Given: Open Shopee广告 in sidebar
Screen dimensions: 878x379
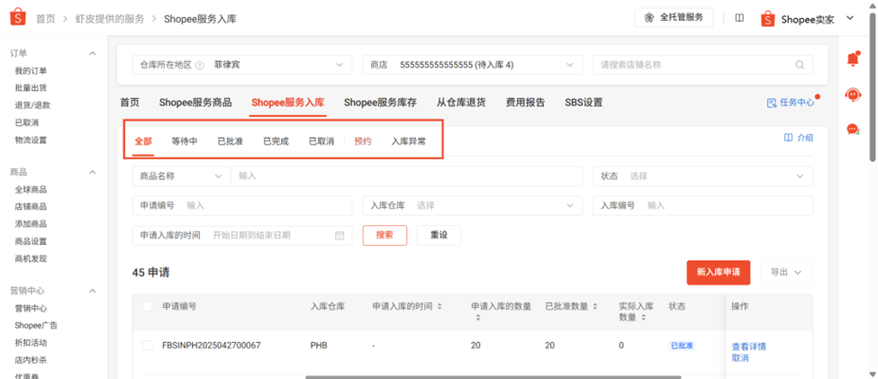Looking at the screenshot, I should pos(36,325).
